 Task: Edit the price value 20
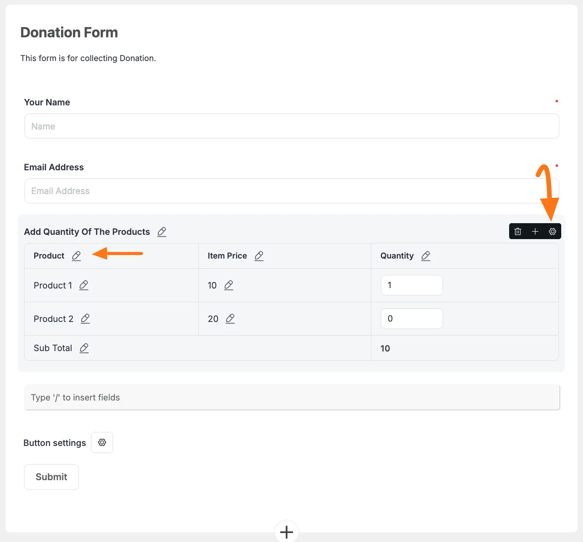(230, 319)
